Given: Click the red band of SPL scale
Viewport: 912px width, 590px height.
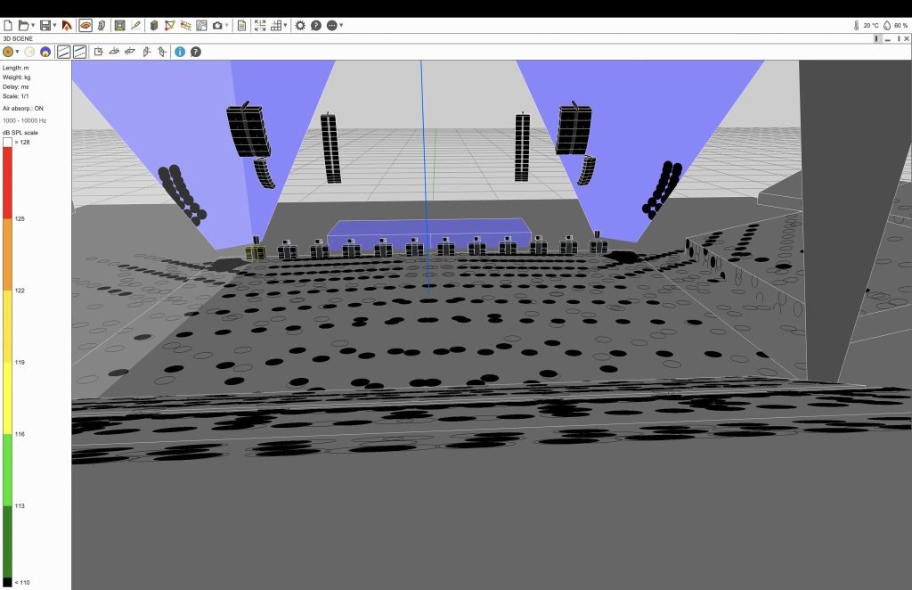Looking at the screenshot, I should pos(8,183).
